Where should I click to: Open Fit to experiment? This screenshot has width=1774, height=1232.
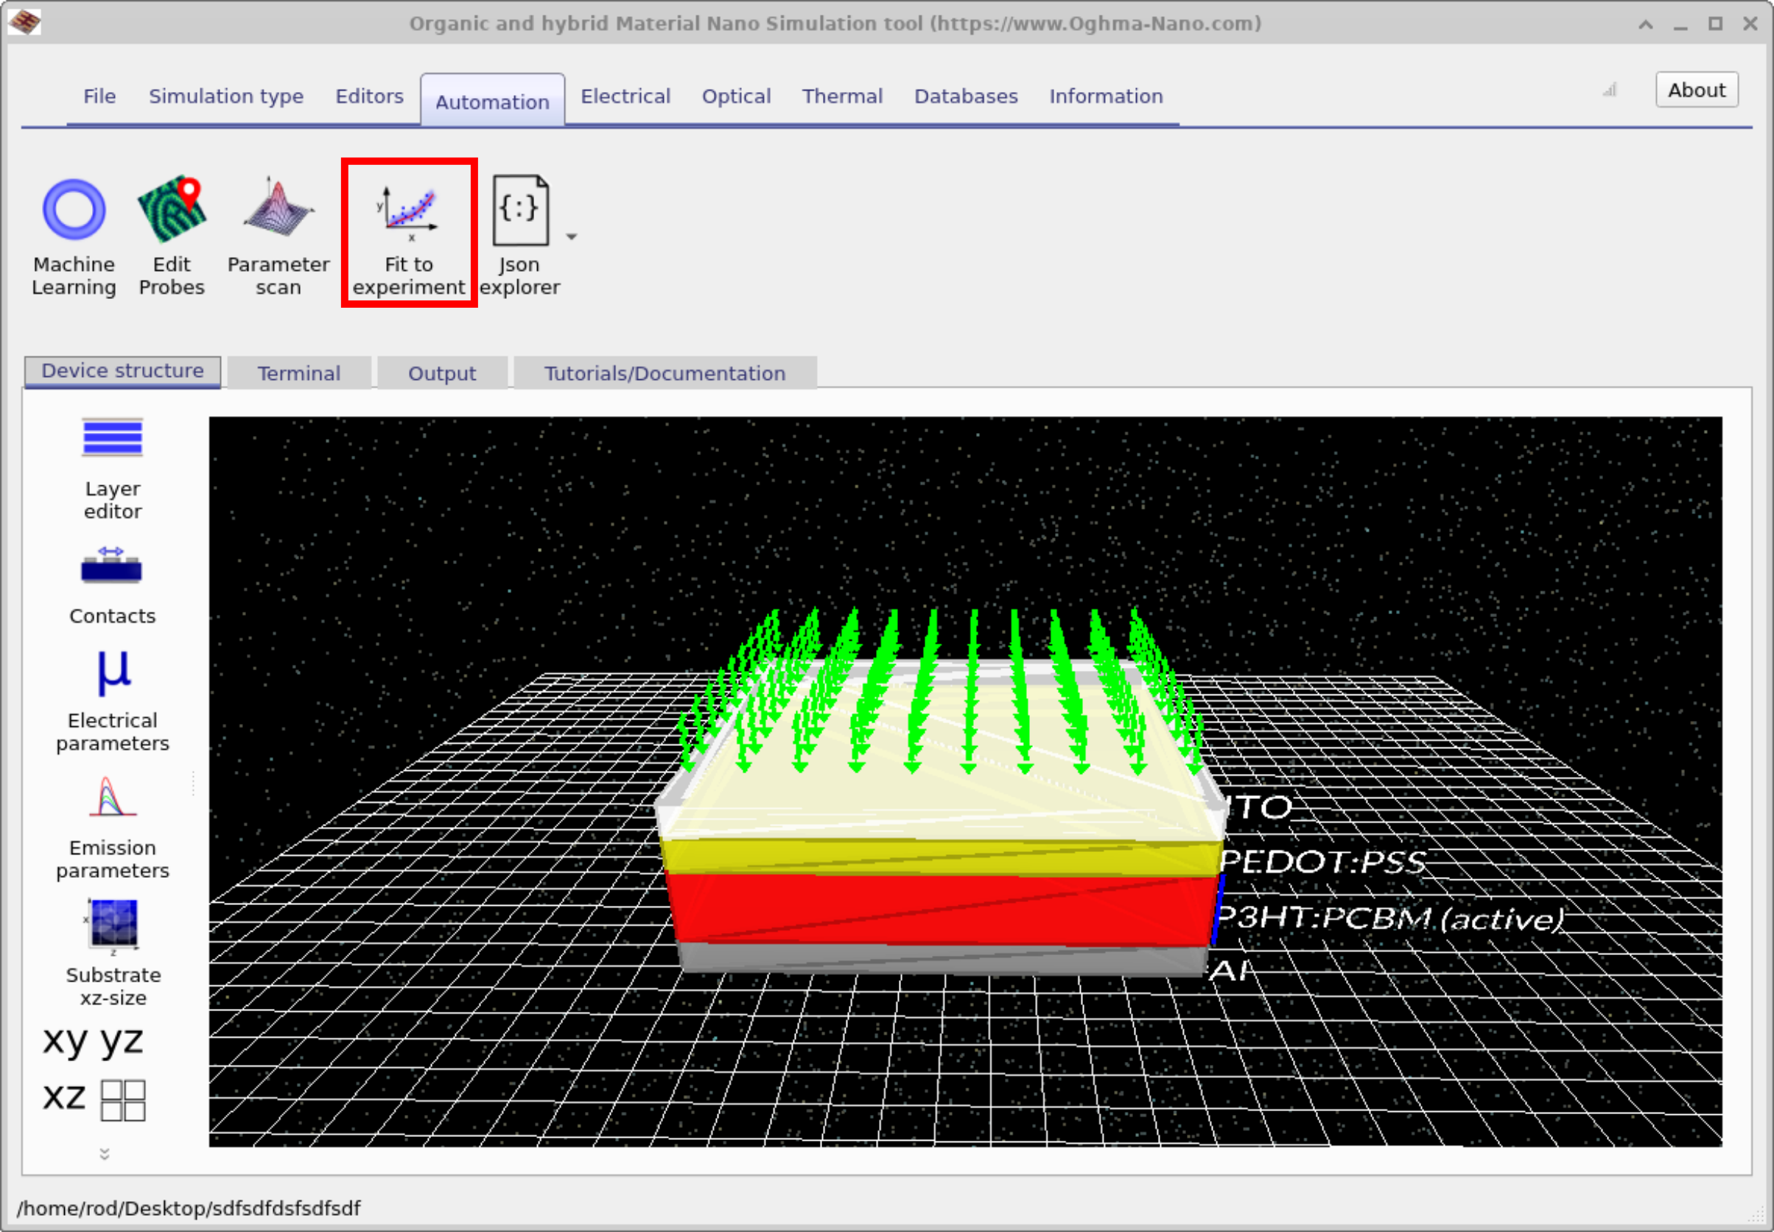pos(408,231)
